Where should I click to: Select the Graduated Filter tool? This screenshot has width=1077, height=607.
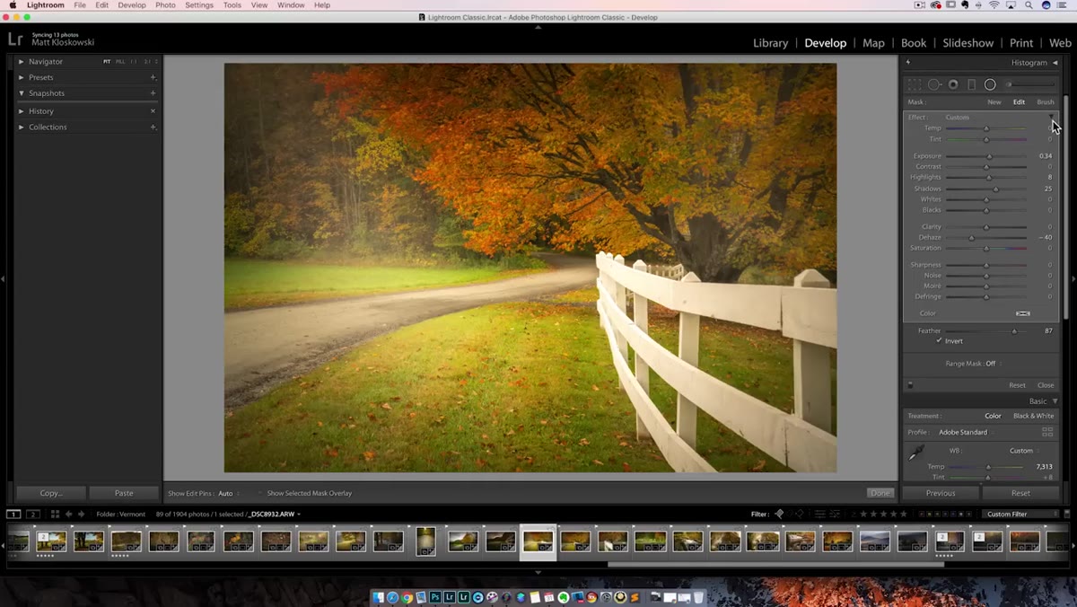click(971, 84)
